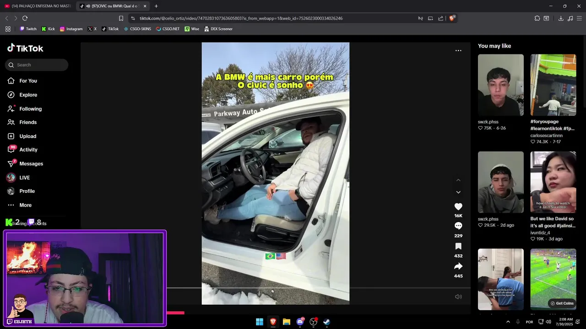Open the #foryoupage carlosescartinnn video thumbnail

click(553, 85)
